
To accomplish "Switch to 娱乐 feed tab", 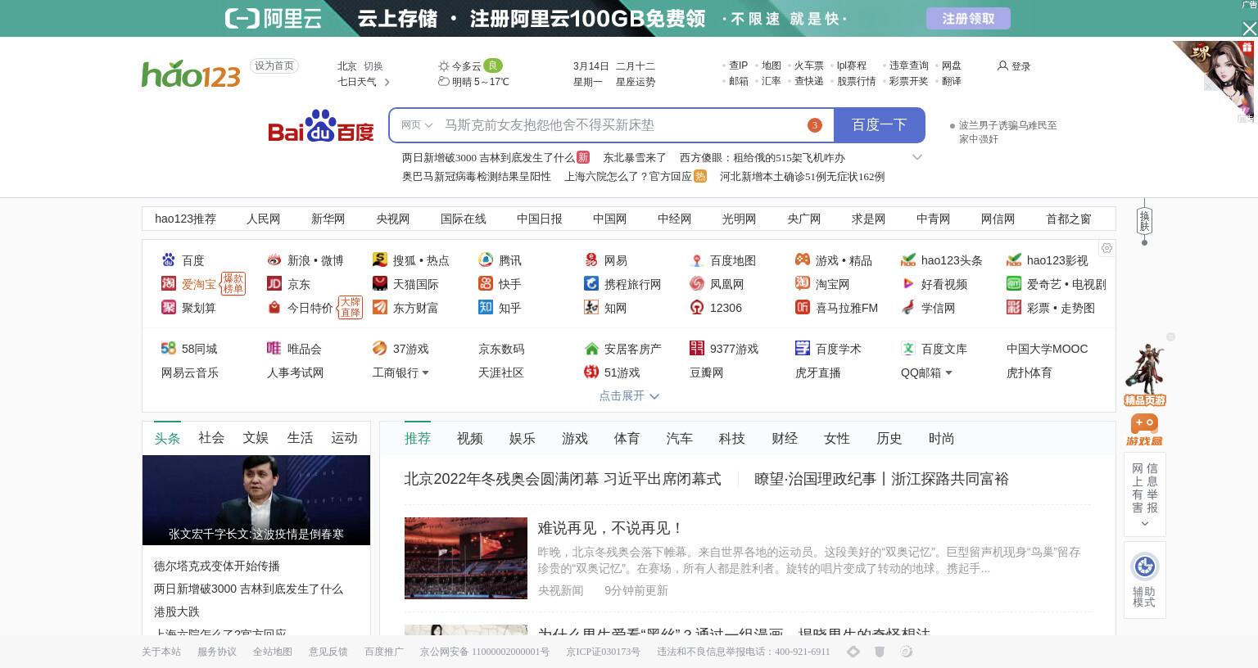I will [x=523, y=439].
